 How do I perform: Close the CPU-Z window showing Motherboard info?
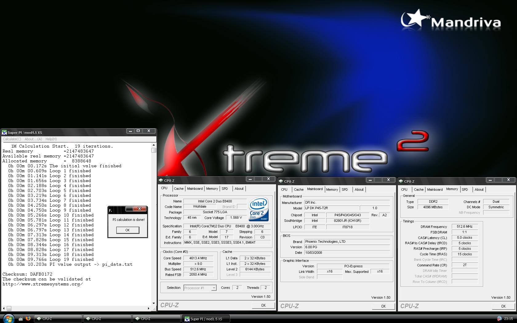[x=388, y=180]
